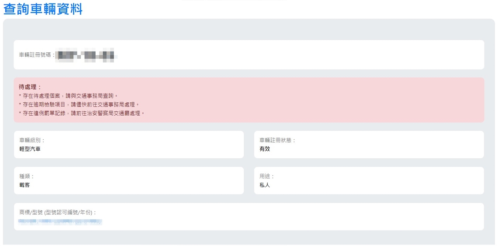Select the 輕型汽車 value text
The width and height of the screenshot is (497, 246).
[x=30, y=149]
